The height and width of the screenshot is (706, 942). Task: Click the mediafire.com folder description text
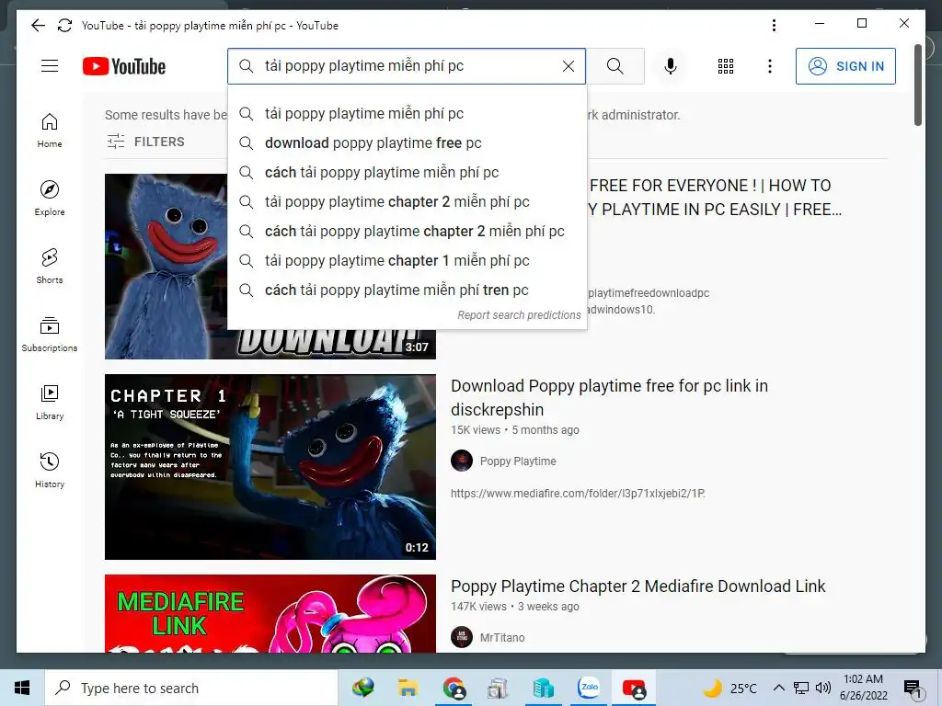tap(578, 494)
